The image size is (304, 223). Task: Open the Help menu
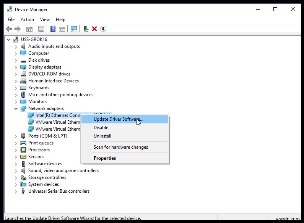click(x=60, y=20)
